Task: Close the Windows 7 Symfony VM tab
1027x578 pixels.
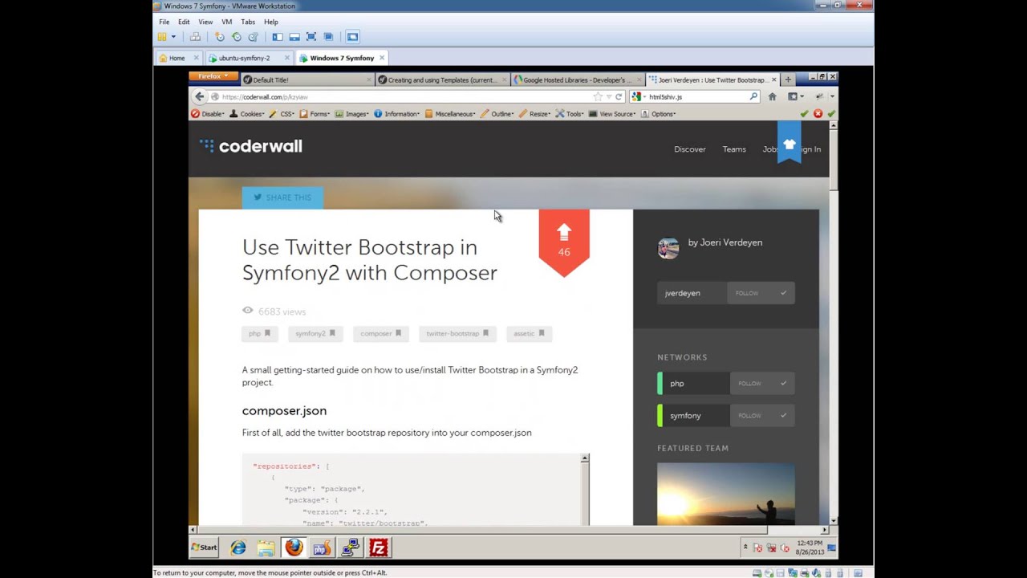Action: (382, 58)
